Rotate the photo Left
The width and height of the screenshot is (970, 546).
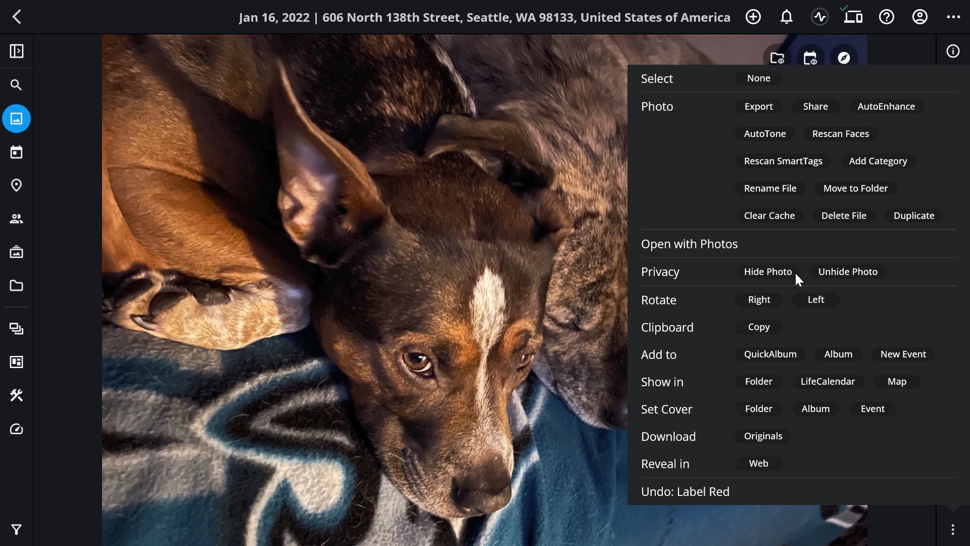(815, 300)
